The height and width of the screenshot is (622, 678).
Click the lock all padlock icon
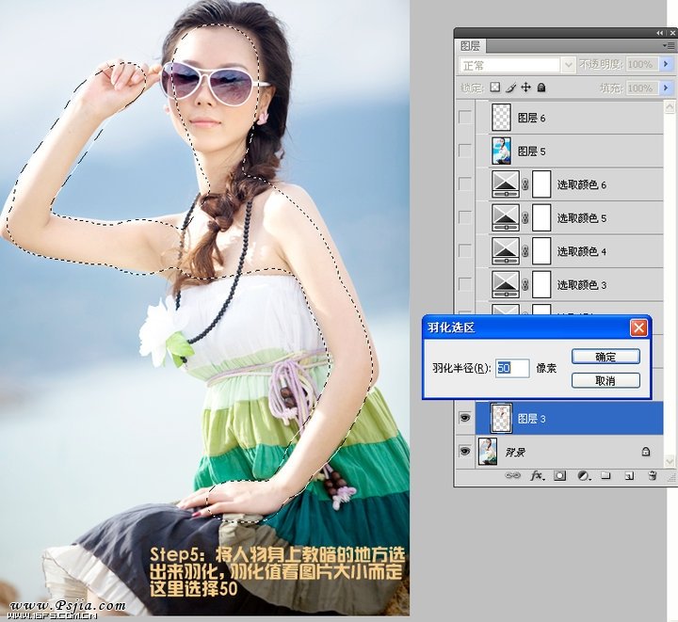point(541,88)
